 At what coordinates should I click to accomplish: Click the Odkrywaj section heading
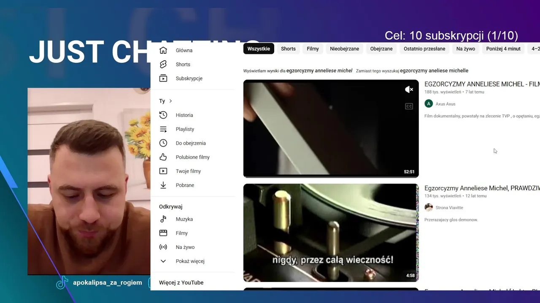click(170, 207)
